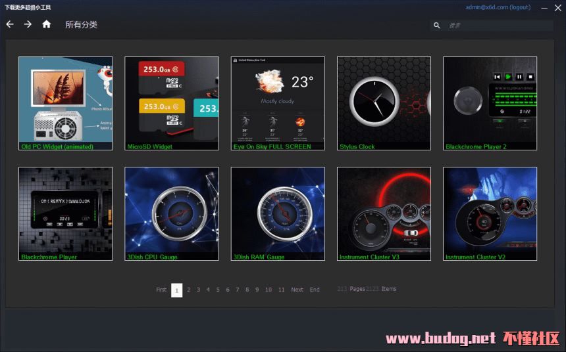Open the Stylus Clock thumbnail
The height and width of the screenshot is (352, 566).
pyautogui.click(x=384, y=103)
